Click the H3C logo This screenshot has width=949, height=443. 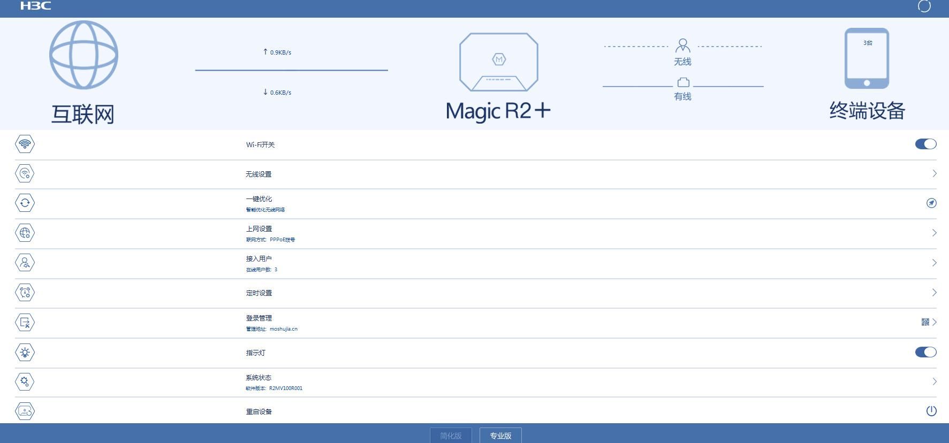(35, 6)
